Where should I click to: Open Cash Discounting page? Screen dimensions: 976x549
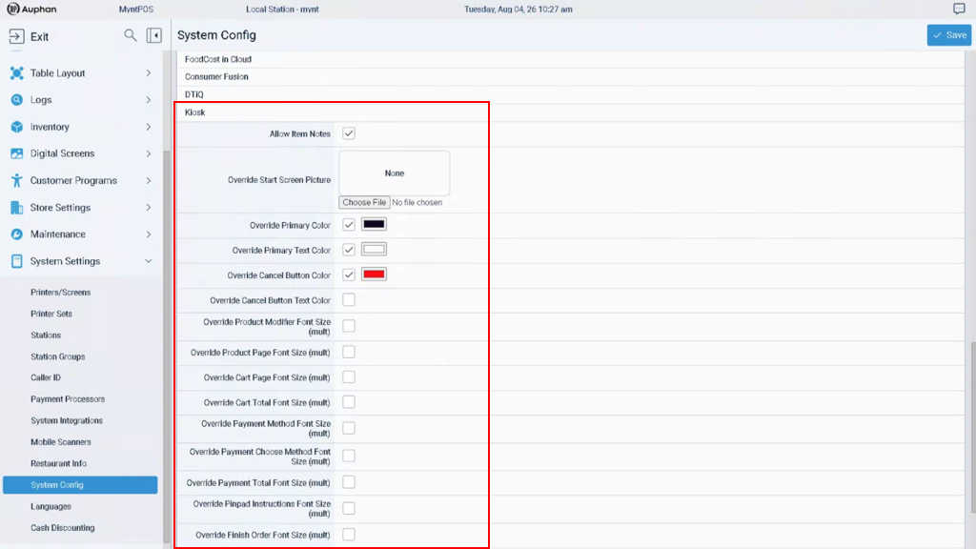(63, 528)
